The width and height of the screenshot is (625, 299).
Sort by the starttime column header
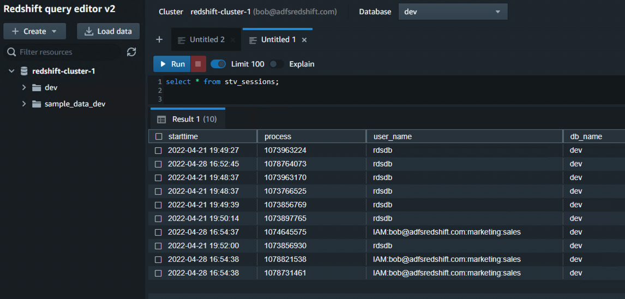pos(183,136)
